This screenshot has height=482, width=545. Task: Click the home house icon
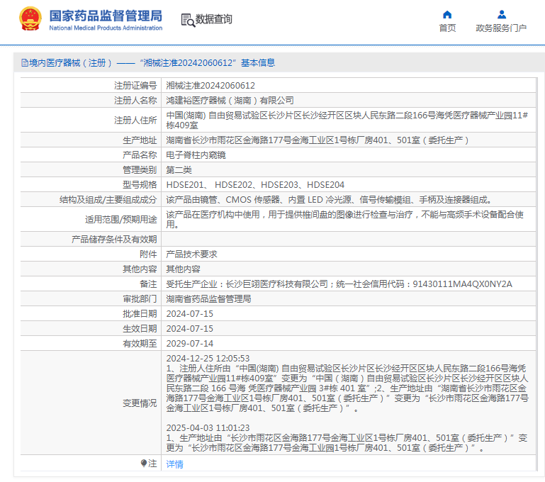pos(447,14)
